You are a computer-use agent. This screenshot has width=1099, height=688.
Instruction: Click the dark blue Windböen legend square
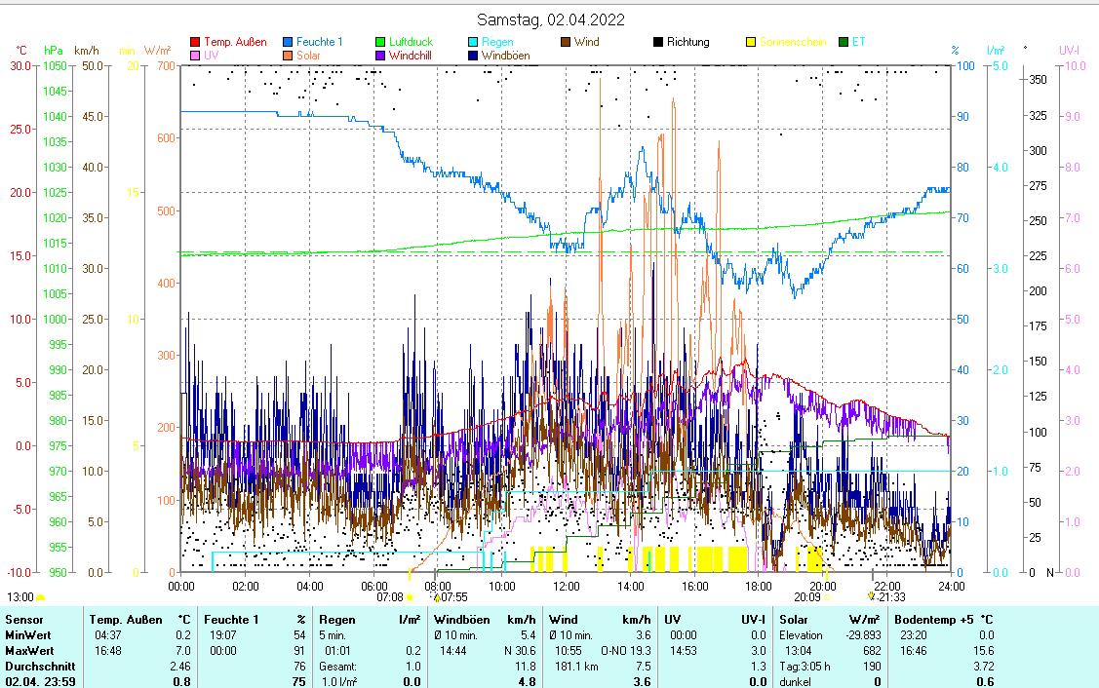click(473, 56)
